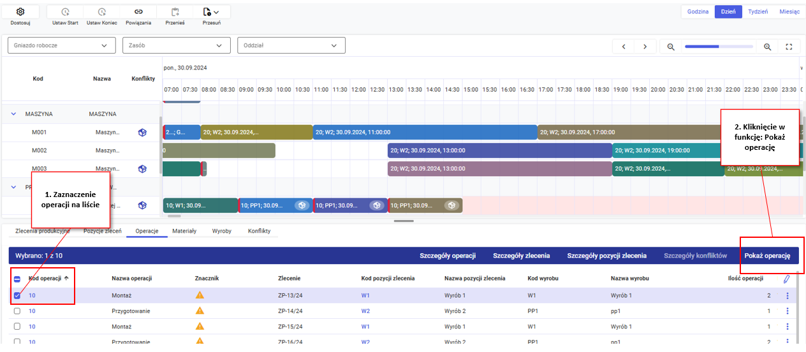
Task: Check the Przygotowanie ZP-14/24 row checkbox
Action: 17,311
